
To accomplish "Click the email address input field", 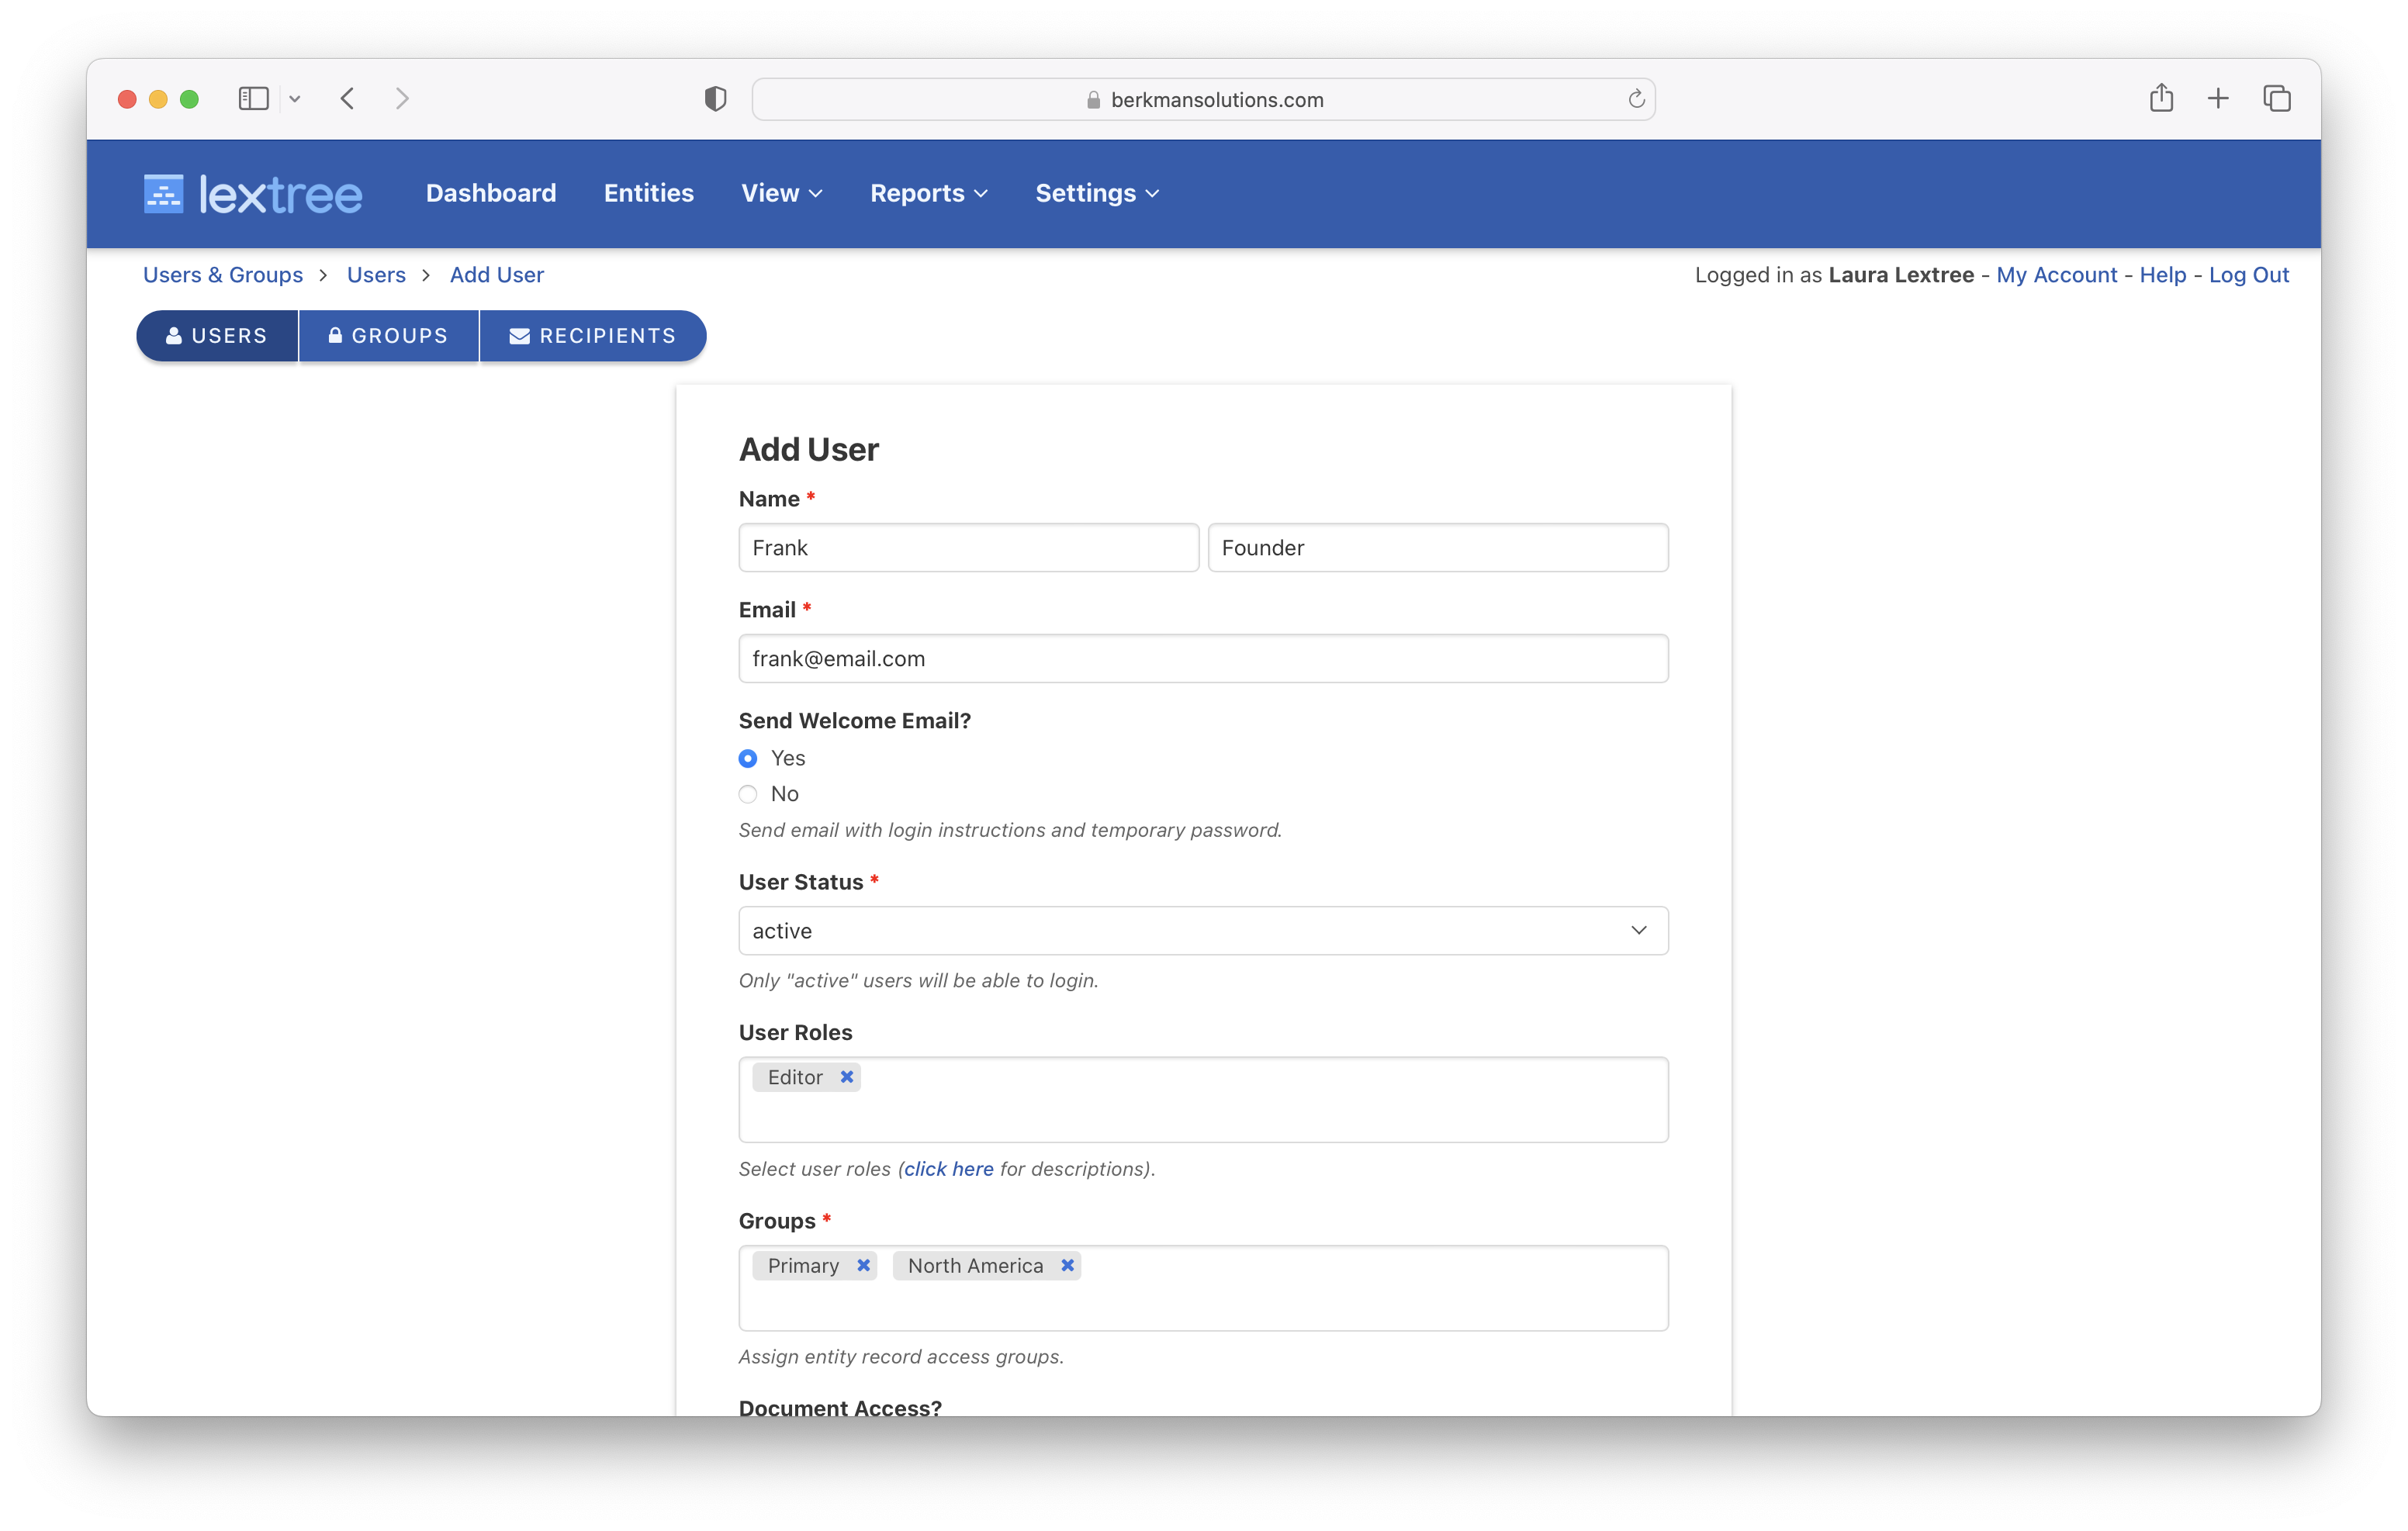I will (x=1203, y=658).
